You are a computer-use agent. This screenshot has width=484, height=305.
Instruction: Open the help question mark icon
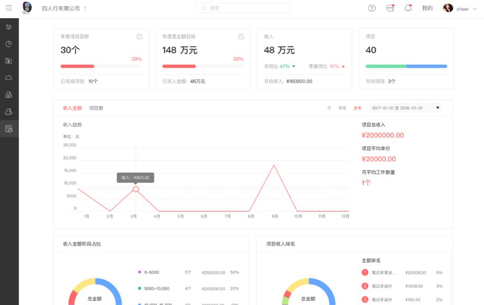click(371, 8)
